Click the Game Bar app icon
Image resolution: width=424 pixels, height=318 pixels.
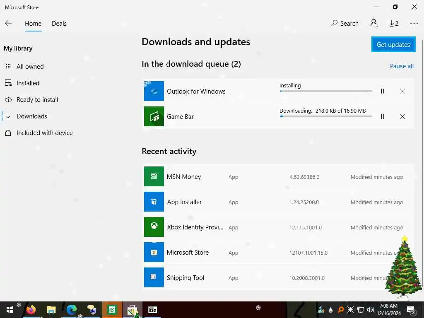click(154, 116)
